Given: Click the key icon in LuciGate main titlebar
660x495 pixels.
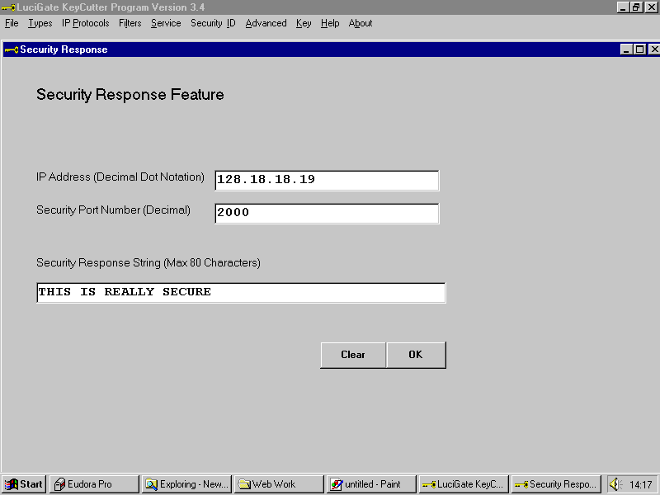Looking at the screenshot, I should coord(8,7).
